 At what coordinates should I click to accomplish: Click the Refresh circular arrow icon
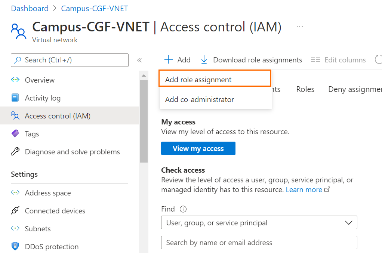click(x=378, y=60)
